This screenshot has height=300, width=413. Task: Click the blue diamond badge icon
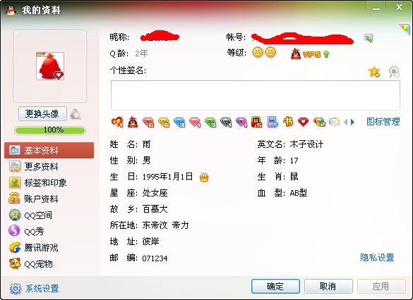coord(179,122)
